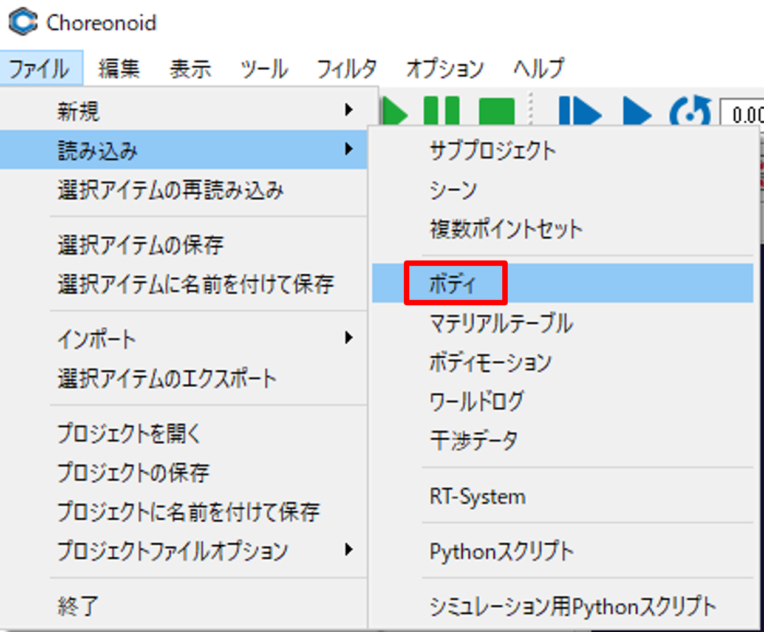Select ボディモーション in the submenu
Viewport: 764px width, 632px height.
(562, 362)
